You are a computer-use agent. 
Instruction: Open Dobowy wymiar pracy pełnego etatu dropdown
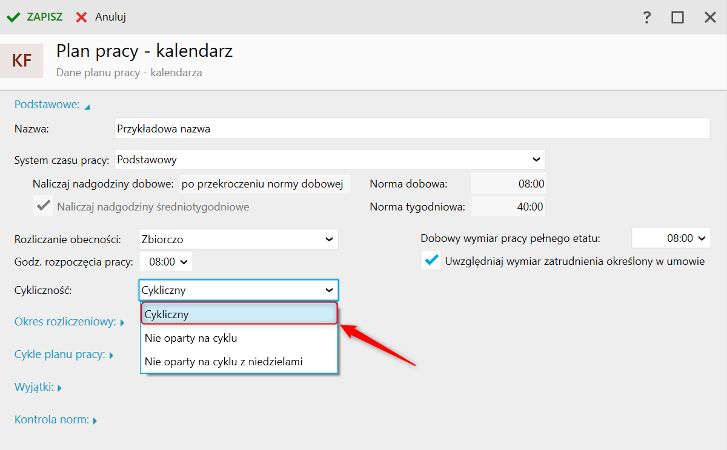pyautogui.click(x=702, y=238)
